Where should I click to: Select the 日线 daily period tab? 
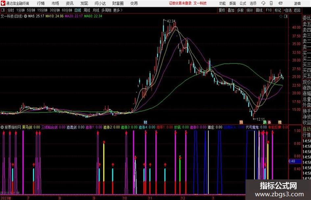78,10
